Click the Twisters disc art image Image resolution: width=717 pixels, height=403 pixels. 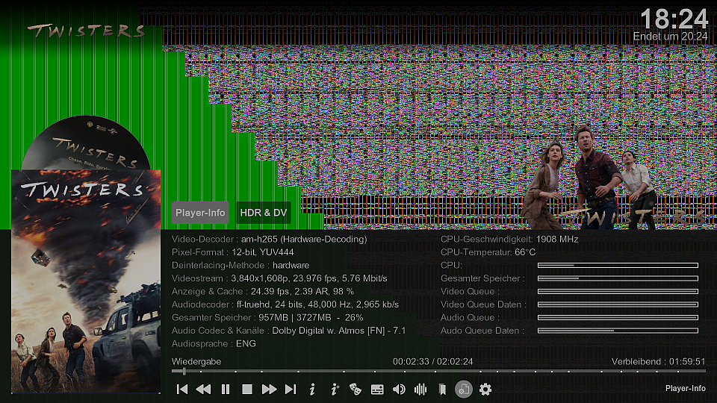pyautogui.click(x=86, y=143)
